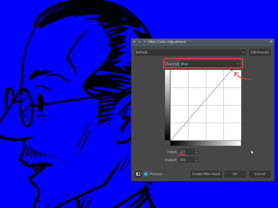Click the double up-arrow shade icon in title bar

tap(271, 42)
